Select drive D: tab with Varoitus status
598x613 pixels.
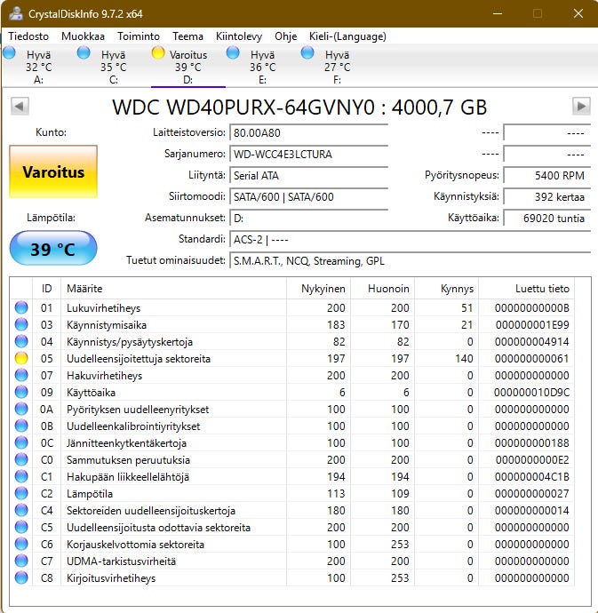coord(187,67)
